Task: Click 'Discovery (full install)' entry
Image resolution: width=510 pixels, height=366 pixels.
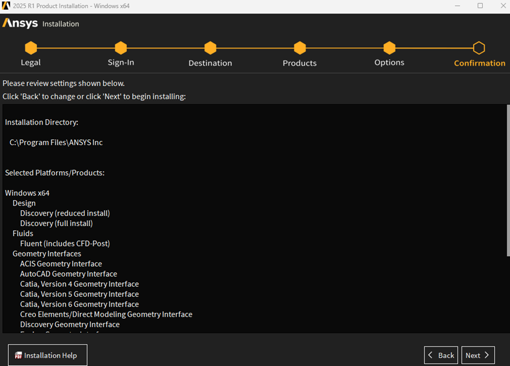Action: click(56, 223)
